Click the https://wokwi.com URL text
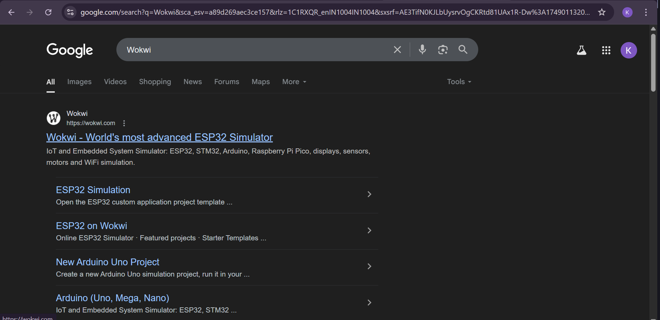Screen dimensions: 660x320 91,123
